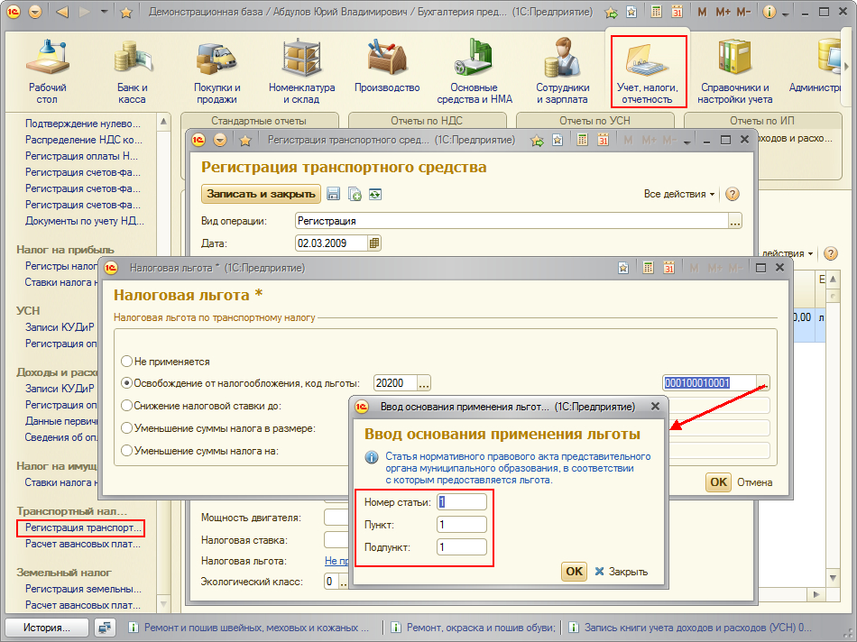Viewport: 857px width, 642px height.
Task: Click info icon in main title bar
Action: click(769, 12)
